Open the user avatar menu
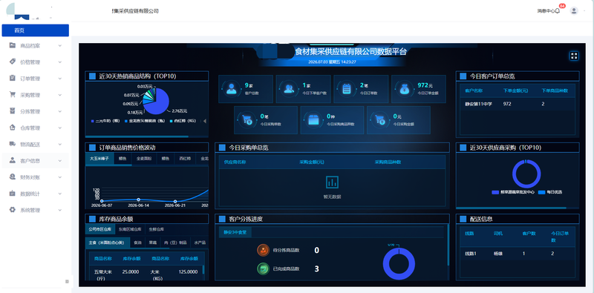The width and height of the screenshot is (594, 293). tap(574, 10)
